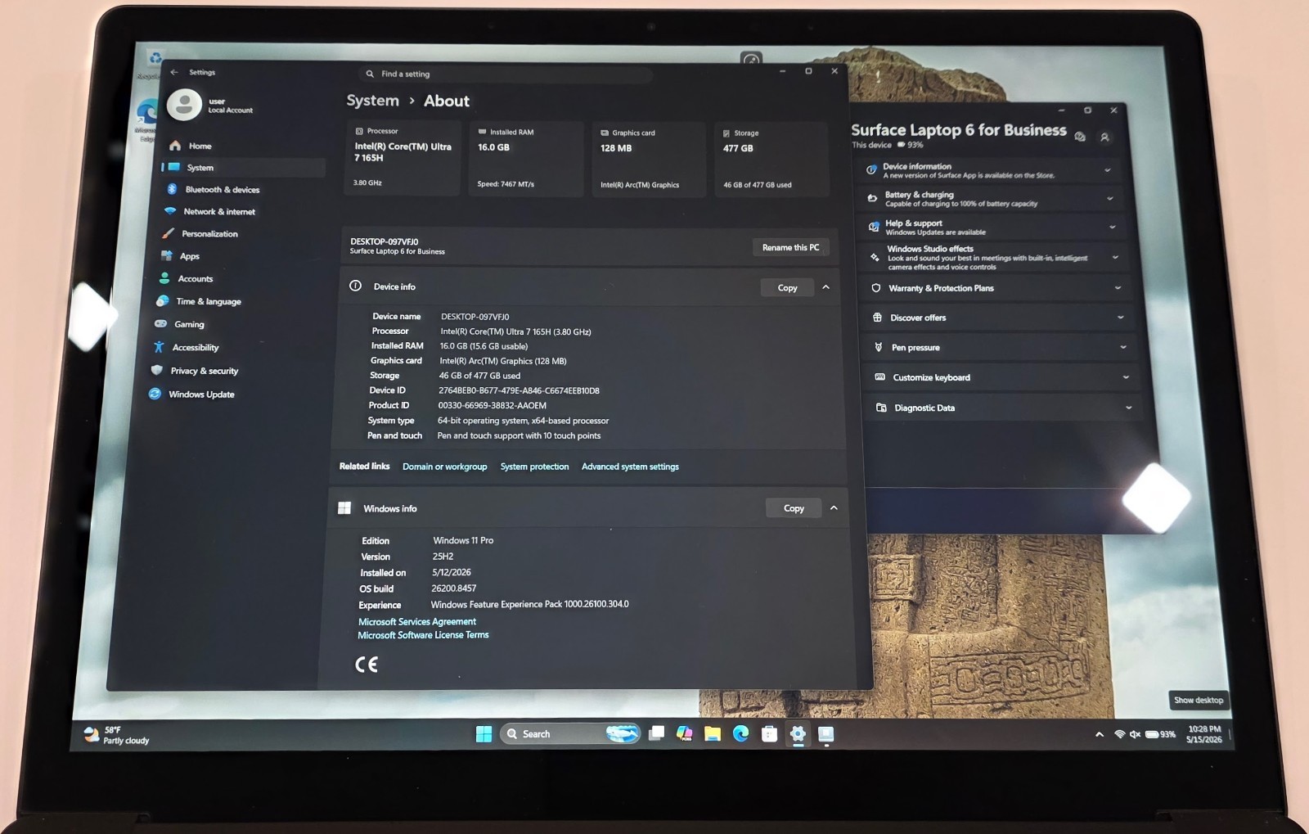
Task: Open feedback icon in Surface app header
Action: point(1080,137)
